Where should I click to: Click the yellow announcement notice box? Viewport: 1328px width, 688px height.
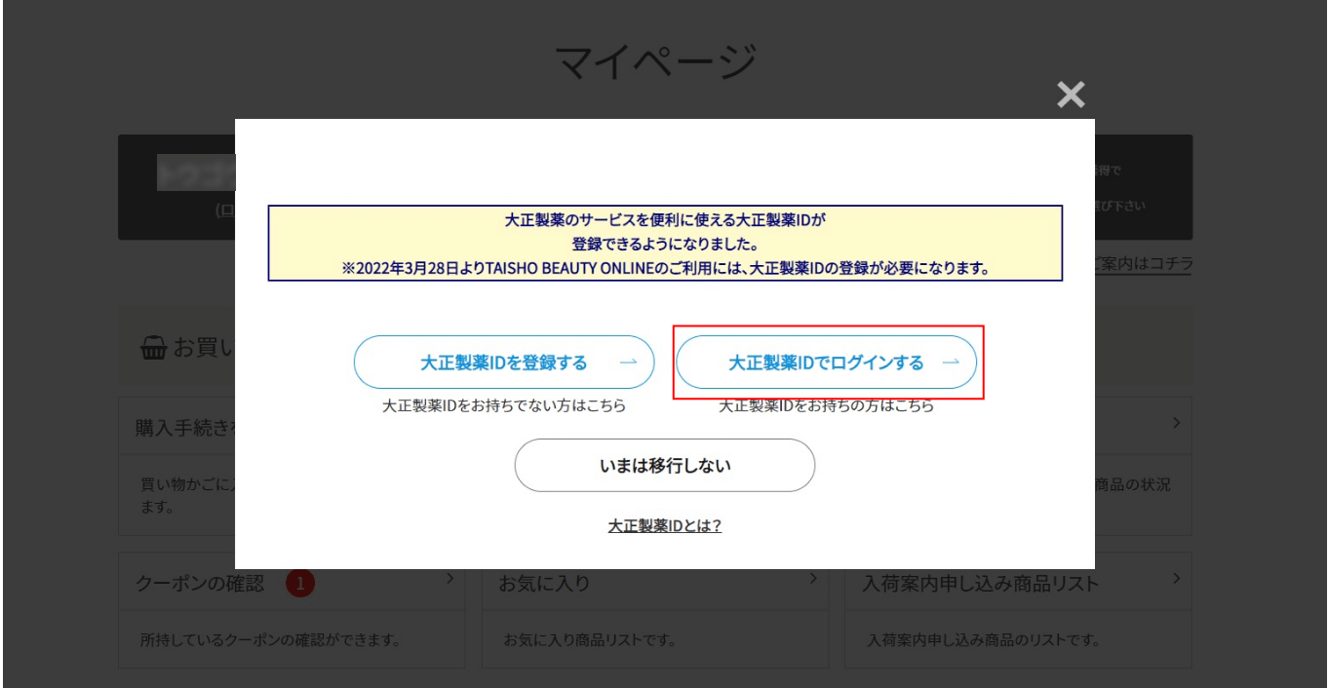coord(665,243)
